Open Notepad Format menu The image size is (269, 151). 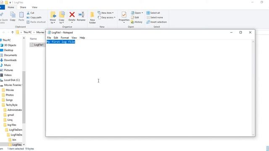point(65,38)
